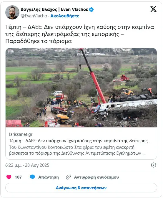
Task: Click the heart like icon
Action: coord(9,177)
